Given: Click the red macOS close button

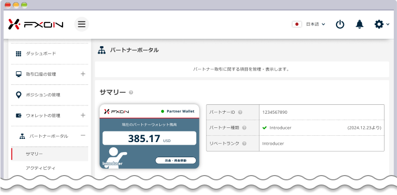Looking at the screenshot, I should (x=8, y=5).
